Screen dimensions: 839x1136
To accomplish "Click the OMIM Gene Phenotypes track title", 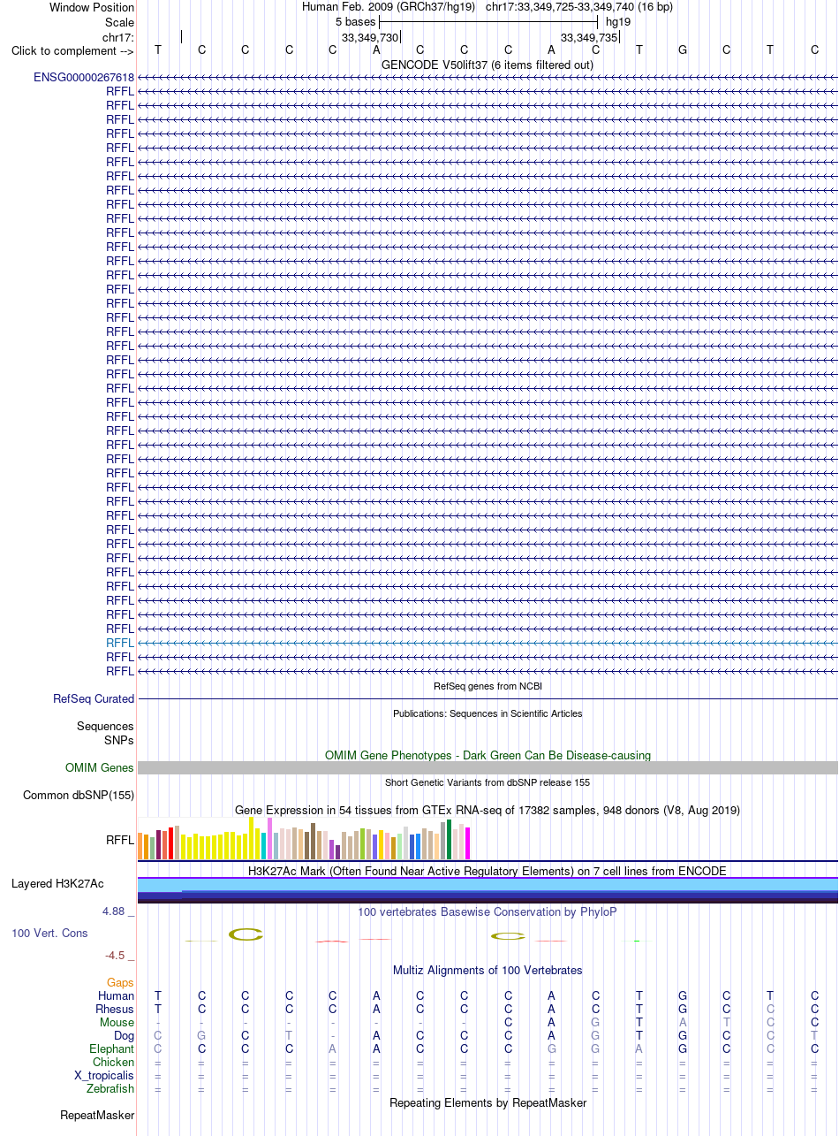I will click(488, 755).
